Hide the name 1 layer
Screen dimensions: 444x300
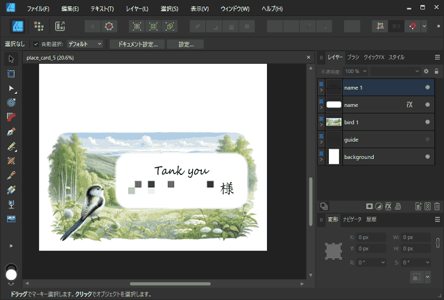[427, 87]
